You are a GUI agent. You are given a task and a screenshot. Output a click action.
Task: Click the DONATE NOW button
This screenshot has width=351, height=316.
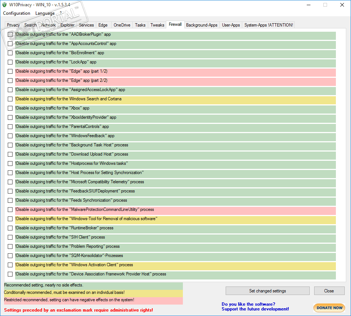(329, 308)
